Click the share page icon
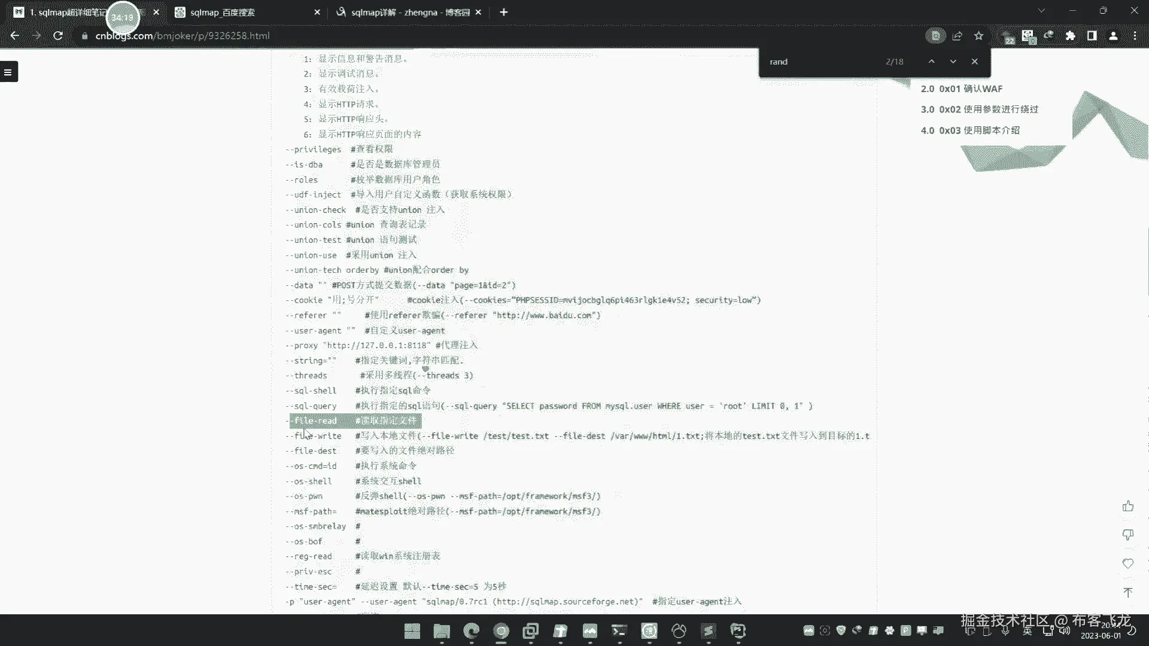Image resolution: width=1149 pixels, height=646 pixels. [x=957, y=36]
